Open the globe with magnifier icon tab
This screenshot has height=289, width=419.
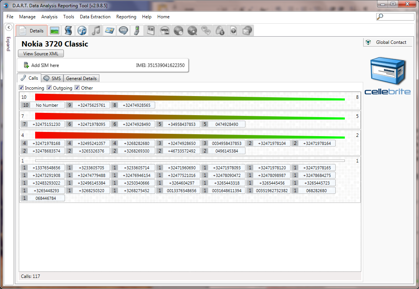(192, 31)
